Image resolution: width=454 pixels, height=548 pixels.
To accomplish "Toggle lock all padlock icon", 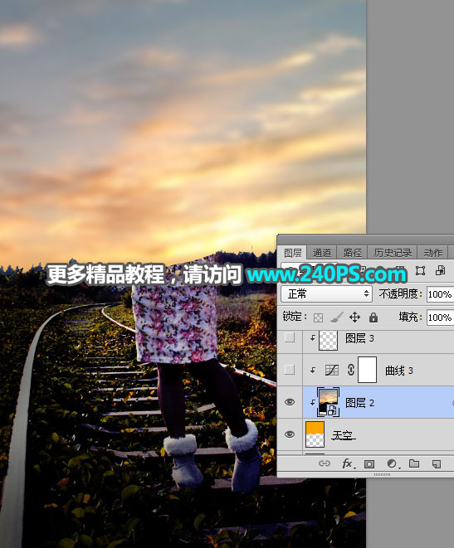I will [373, 318].
